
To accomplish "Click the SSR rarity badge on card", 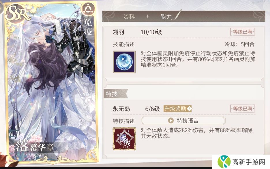I will tap(17, 13).
